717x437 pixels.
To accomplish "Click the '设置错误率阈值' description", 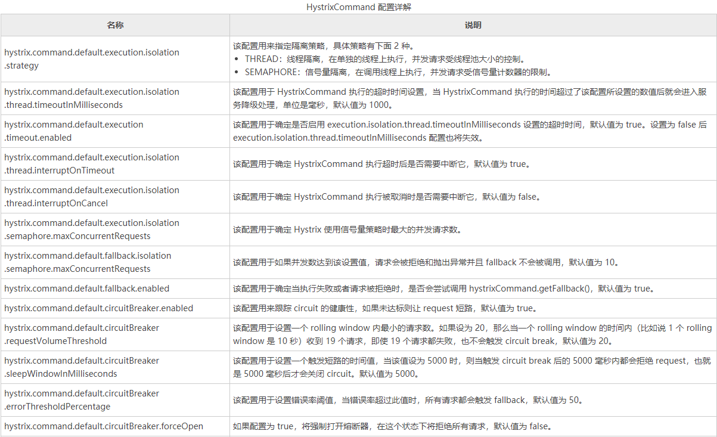I will (408, 400).
